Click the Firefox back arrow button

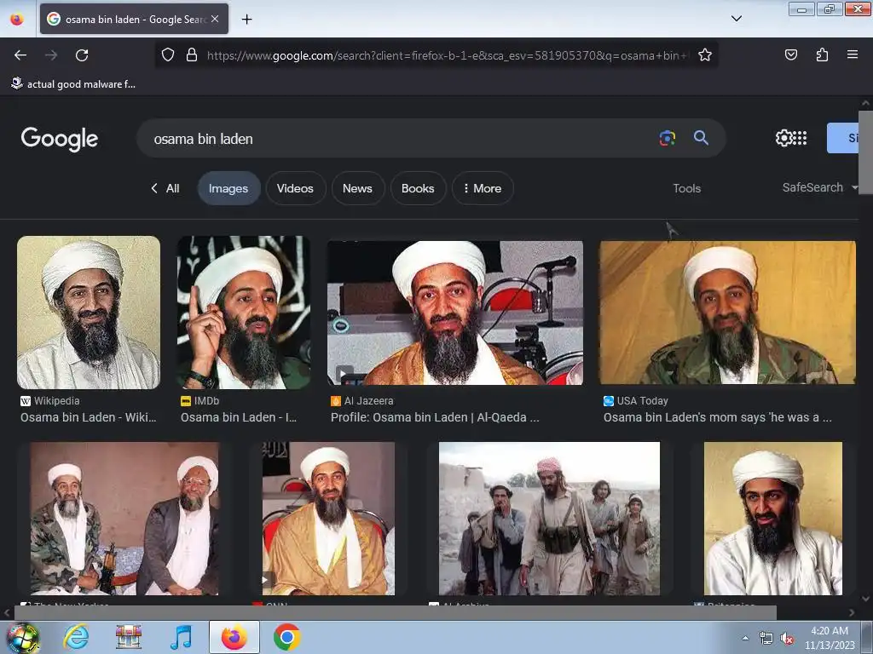[x=20, y=55]
